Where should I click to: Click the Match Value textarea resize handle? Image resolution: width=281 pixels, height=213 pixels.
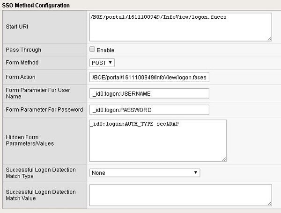(x=269, y=203)
